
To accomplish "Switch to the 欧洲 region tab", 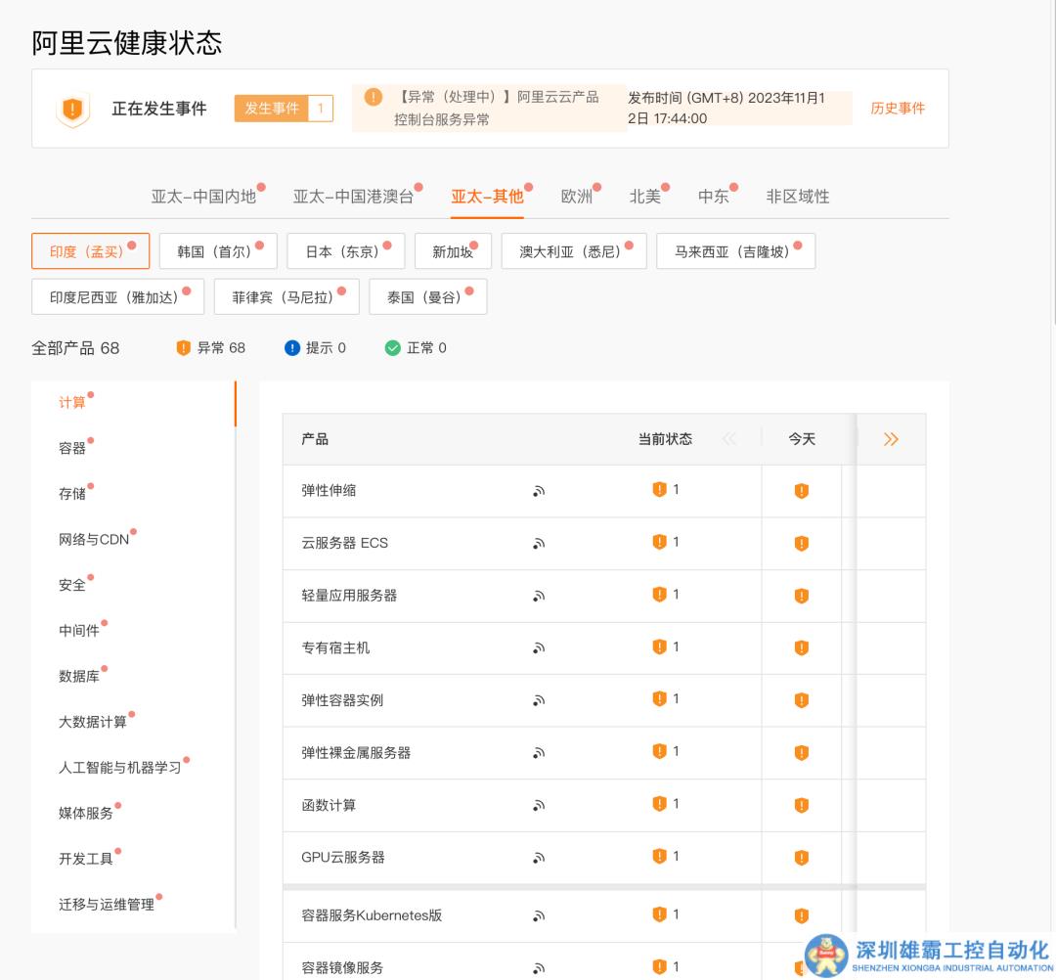I will tap(577, 196).
